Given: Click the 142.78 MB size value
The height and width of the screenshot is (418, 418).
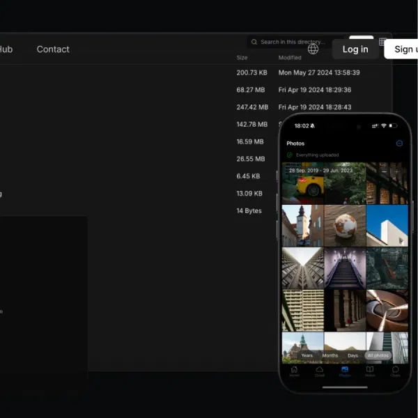Looking at the screenshot, I should [252, 125].
